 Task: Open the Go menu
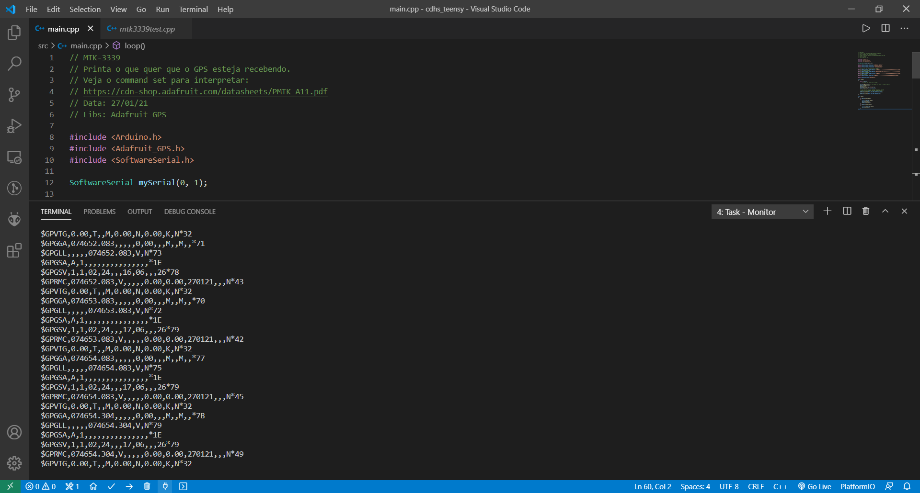coord(141,9)
